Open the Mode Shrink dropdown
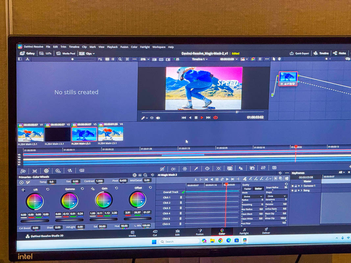 tap(253, 197)
